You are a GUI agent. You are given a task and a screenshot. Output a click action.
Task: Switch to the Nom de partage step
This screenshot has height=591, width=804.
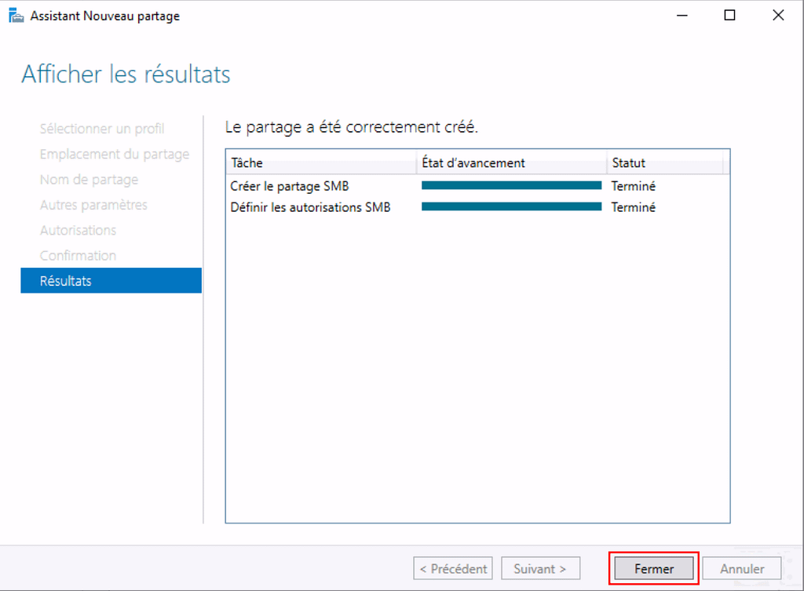point(89,181)
